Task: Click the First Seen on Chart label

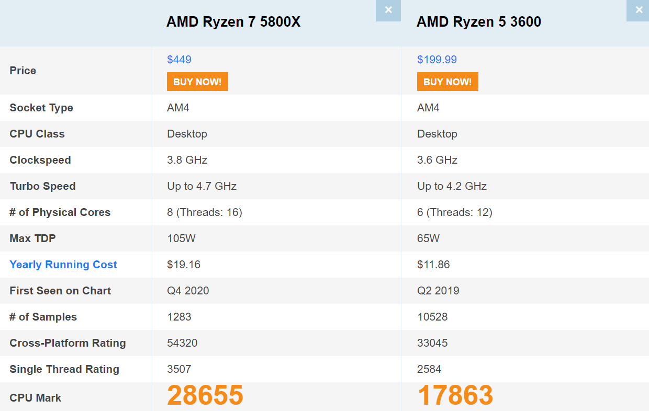Action: click(x=60, y=291)
